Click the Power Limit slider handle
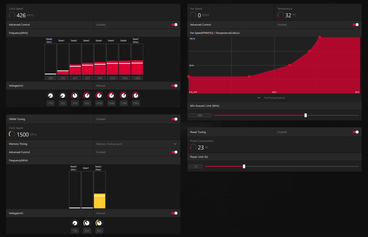This screenshot has height=237, width=368. point(244,166)
